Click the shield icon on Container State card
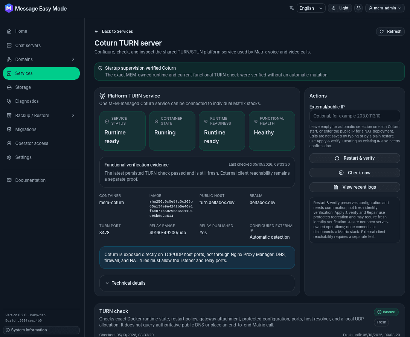Image resolution: width=410 pixels, height=337 pixels. pos(156,121)
